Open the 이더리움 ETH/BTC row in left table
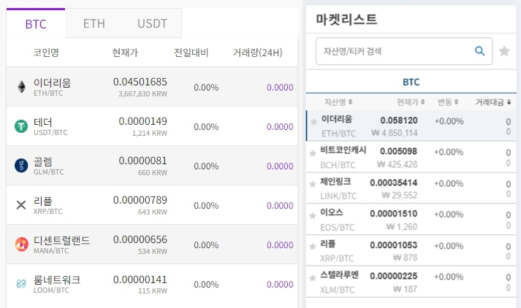 152,87
